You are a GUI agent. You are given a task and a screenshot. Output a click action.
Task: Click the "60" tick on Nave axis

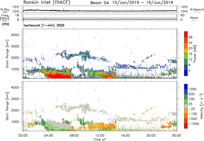coord(182,15)
